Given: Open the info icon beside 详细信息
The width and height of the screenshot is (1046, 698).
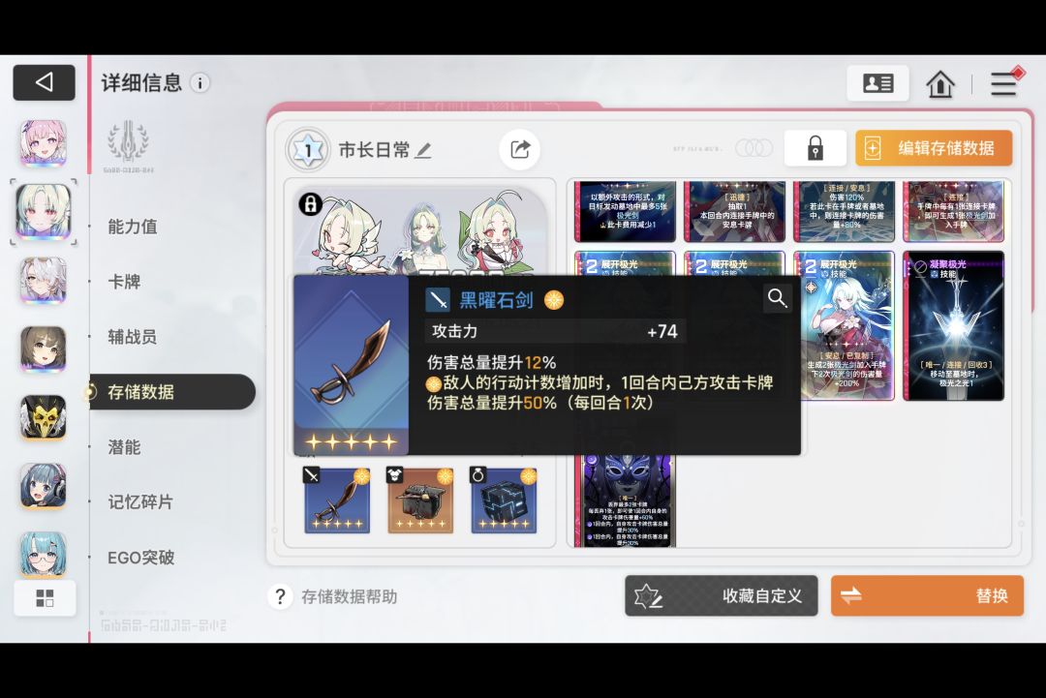Looking at the screenshot, I should [x=200, y=82].
